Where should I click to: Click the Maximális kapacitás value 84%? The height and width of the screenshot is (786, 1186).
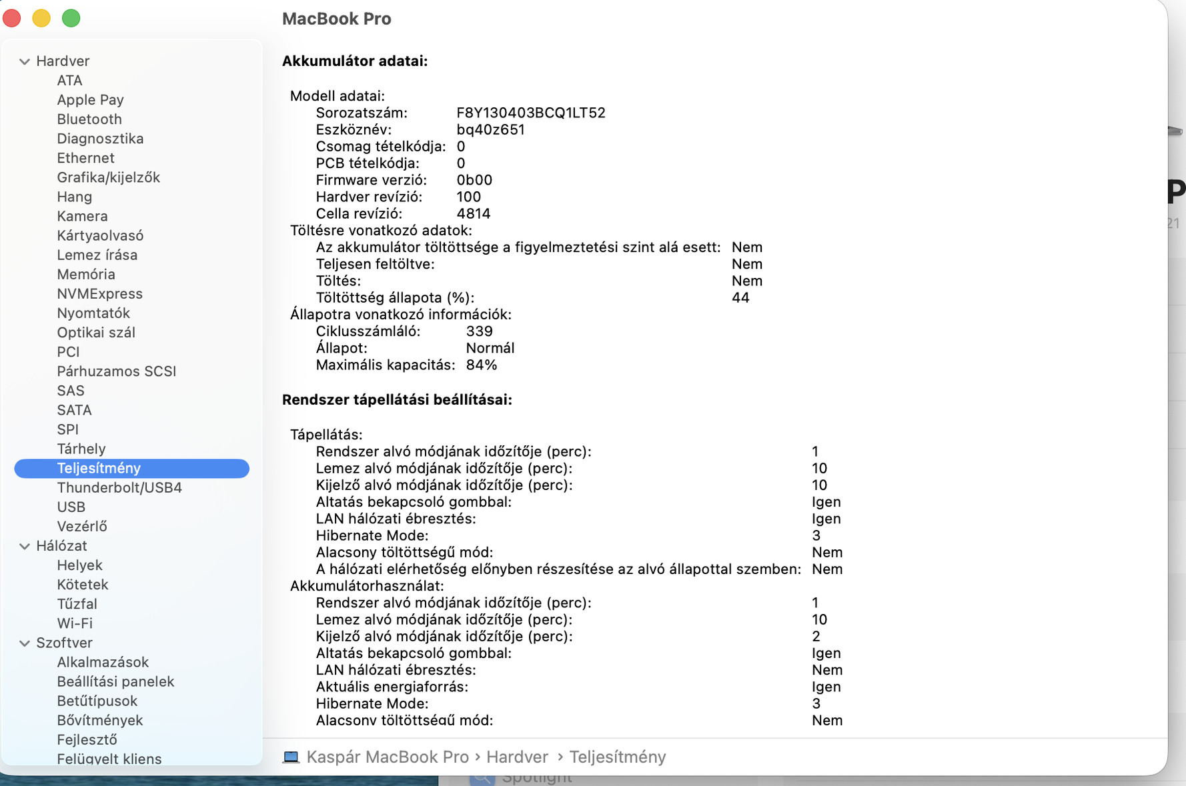(482, 365)
